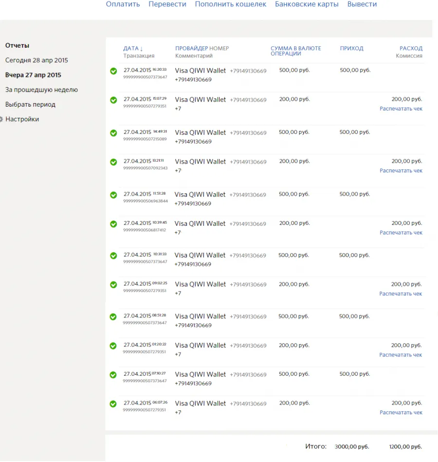Print receipt of the 06:07:26 payment

point(401,412)
